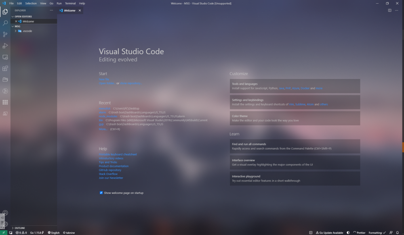Open editor More Actions ellipsis menu
The height and width of the screenshot is (235, 404).
click(397, 10)
